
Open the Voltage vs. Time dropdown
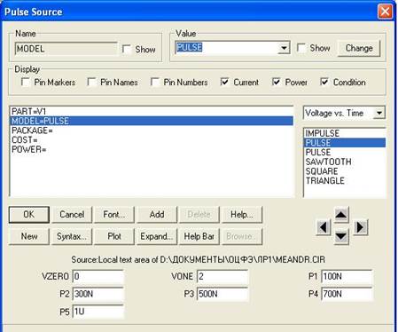click(379, 113)
